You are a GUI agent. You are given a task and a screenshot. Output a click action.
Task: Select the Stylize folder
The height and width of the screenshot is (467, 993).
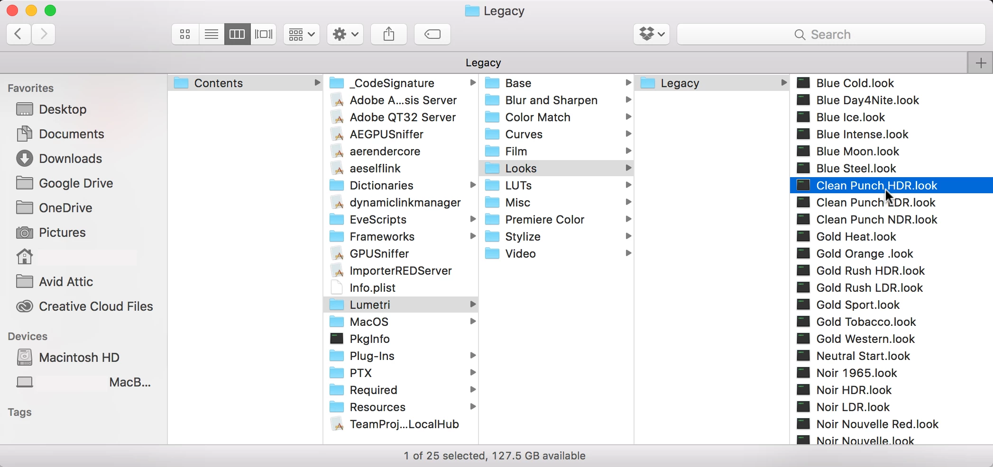coord(557,236)
